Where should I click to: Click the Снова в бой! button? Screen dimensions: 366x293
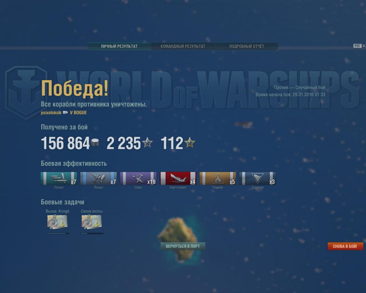(x=346, y=246)
